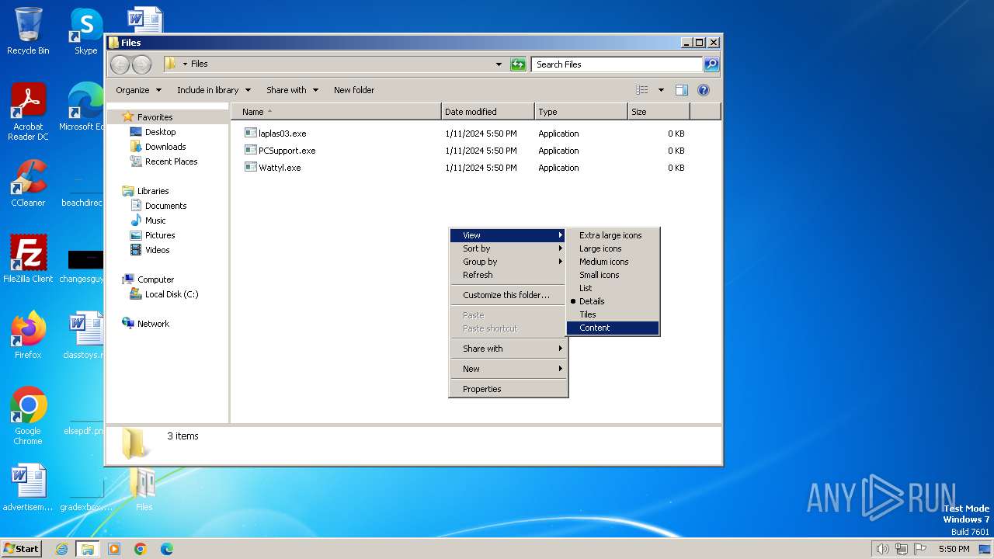Image resolution: width=994 pixels, height=559 pixels.
Task: Click the New folder button
Action: pyautogui.click(x=354, y=90)
